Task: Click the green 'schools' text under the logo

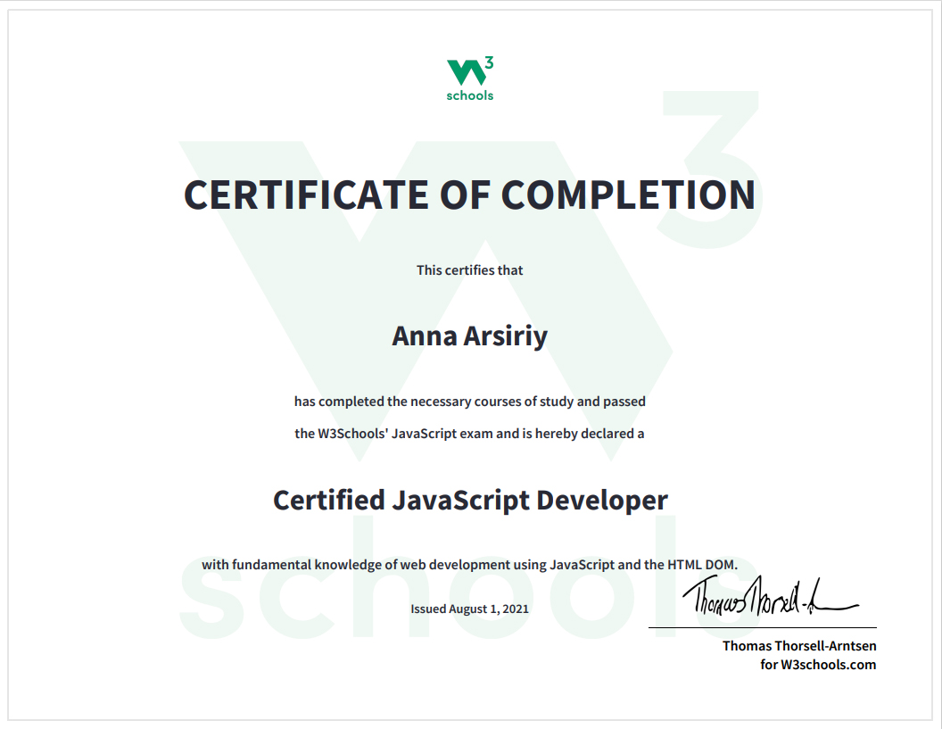Action: click(x=469, y=95)
